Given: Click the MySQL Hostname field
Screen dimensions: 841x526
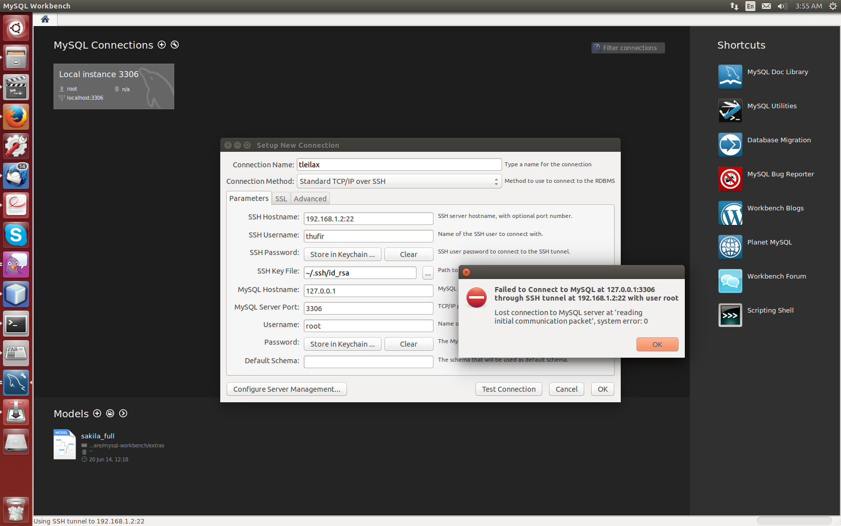Looking at the screenshot, I should click(x=368, y=291).
